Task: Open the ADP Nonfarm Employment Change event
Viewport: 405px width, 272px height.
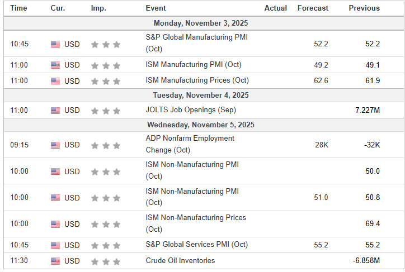Action: [190, 144]
